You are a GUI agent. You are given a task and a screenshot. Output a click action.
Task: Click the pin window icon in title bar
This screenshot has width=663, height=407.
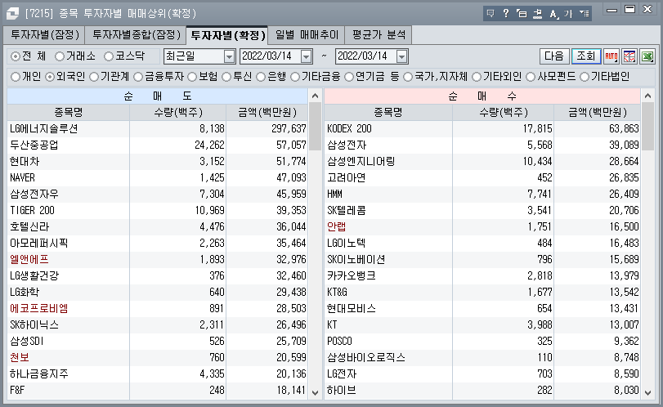click(537, 14)
